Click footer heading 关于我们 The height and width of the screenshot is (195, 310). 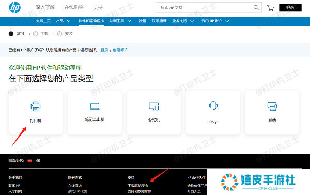pos(15,178)
